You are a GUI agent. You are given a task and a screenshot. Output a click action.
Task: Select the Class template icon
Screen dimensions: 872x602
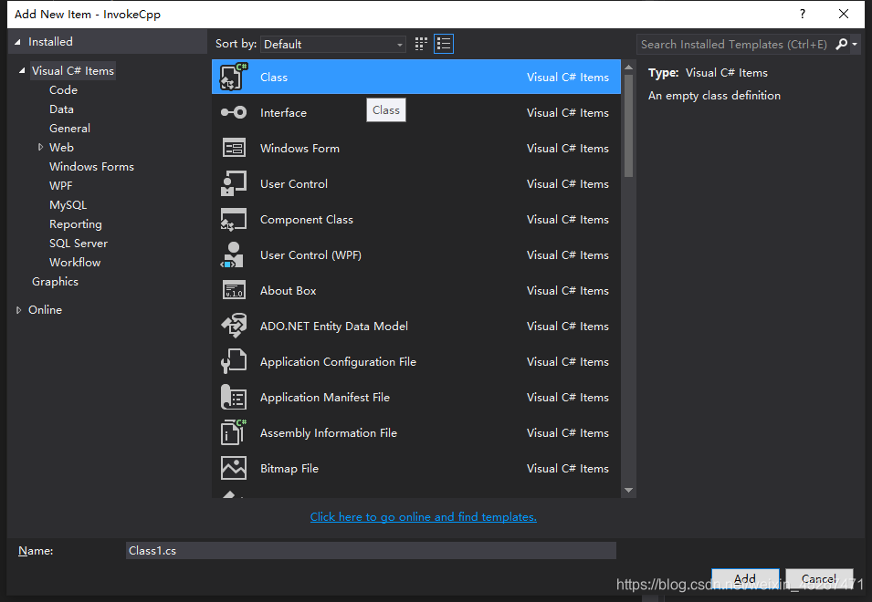click(234, 78)
